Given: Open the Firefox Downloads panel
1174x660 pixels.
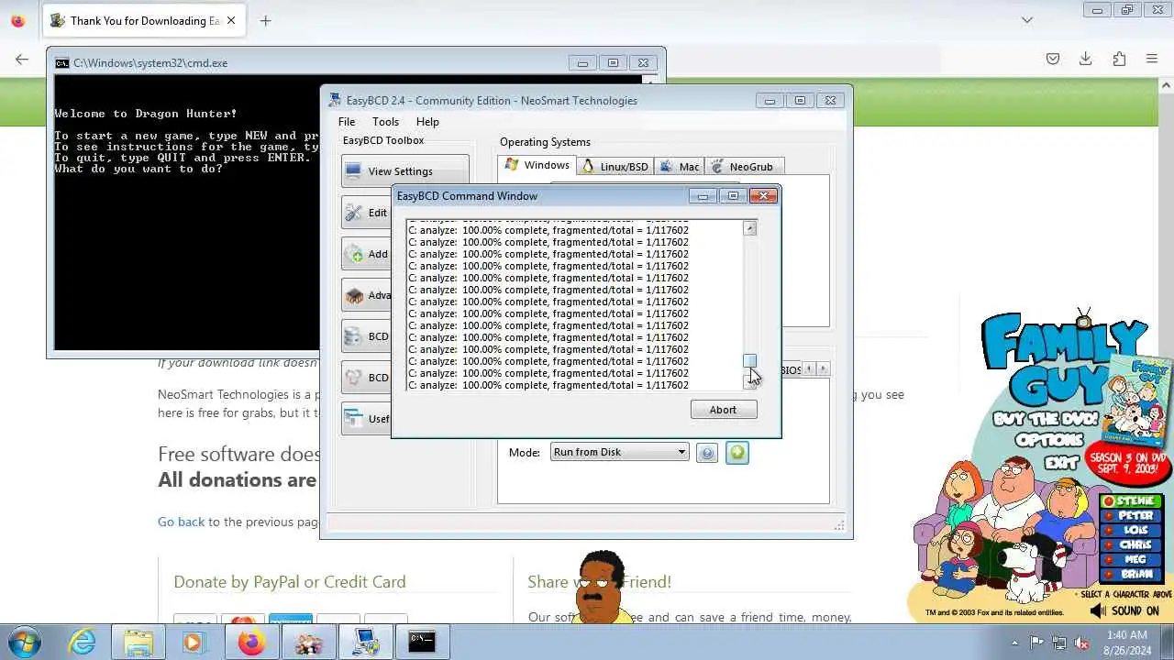Looking at the screenshot, I should click(1086, 59).
